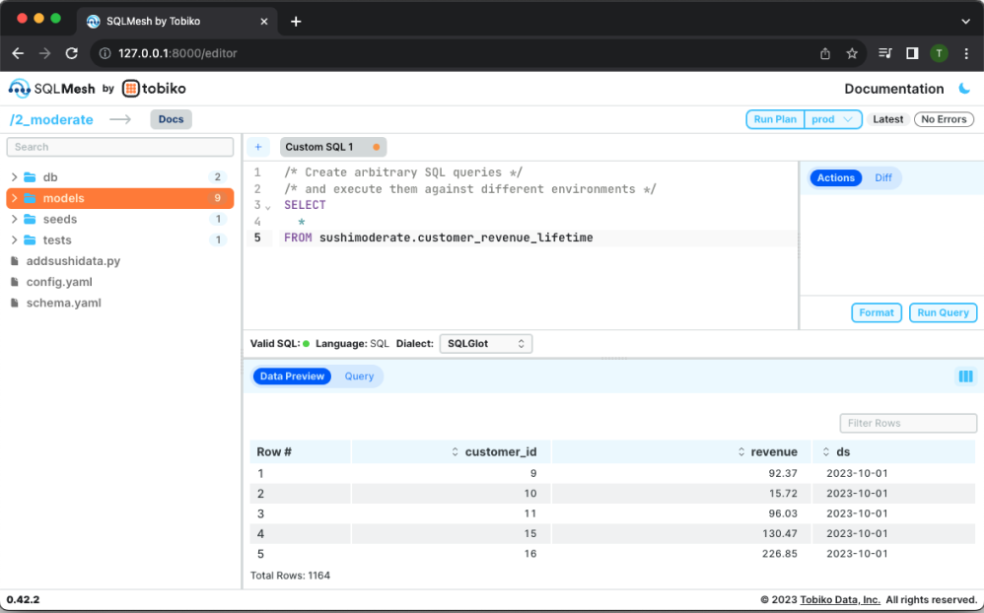This screenshot has width=984, height=613.
Task: Click editor line 5 FROM clause
Action: click(x=438, y=238)
